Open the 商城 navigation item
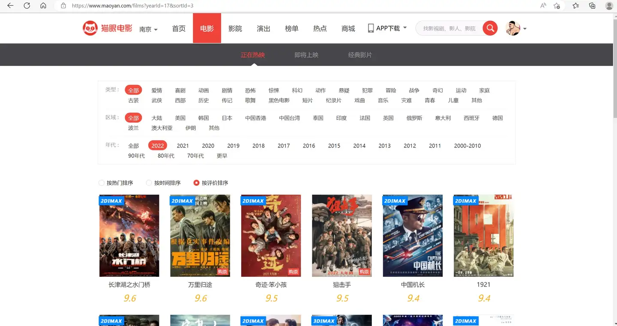Screen dimensions: 617x326 coord(348,28)
